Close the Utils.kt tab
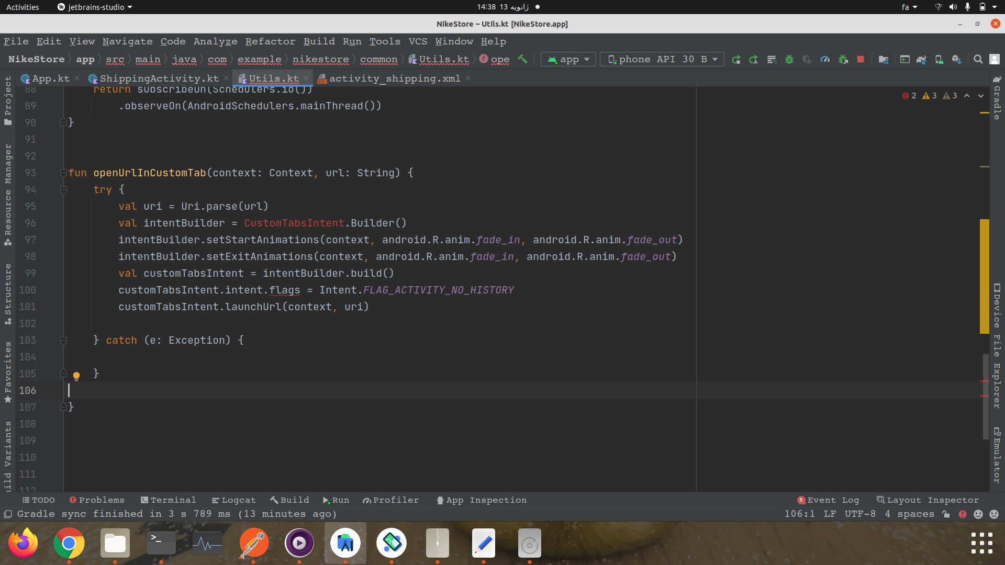This screenshot has height=565, width=1005. (x=306, y=78)
